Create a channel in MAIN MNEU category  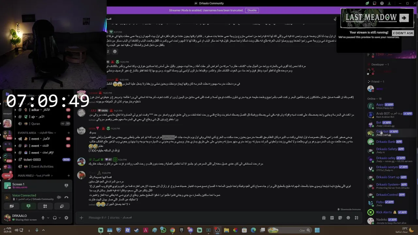(x=69, y=176)
